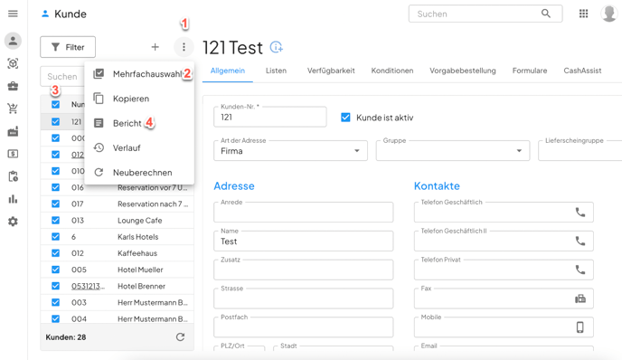
Task: Switch to the Vorgabebestellung tab
Action: 463,71
